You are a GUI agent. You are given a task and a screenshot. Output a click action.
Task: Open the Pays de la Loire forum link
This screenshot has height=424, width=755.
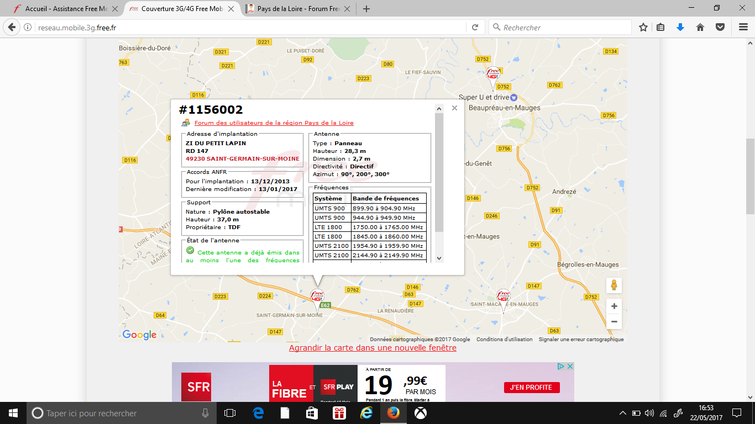(x=274, y=123)
